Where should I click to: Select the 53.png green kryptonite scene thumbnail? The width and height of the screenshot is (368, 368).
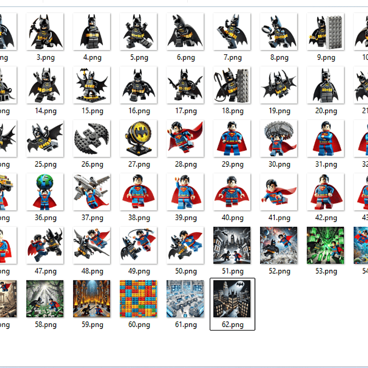click(x=326, y=245)
